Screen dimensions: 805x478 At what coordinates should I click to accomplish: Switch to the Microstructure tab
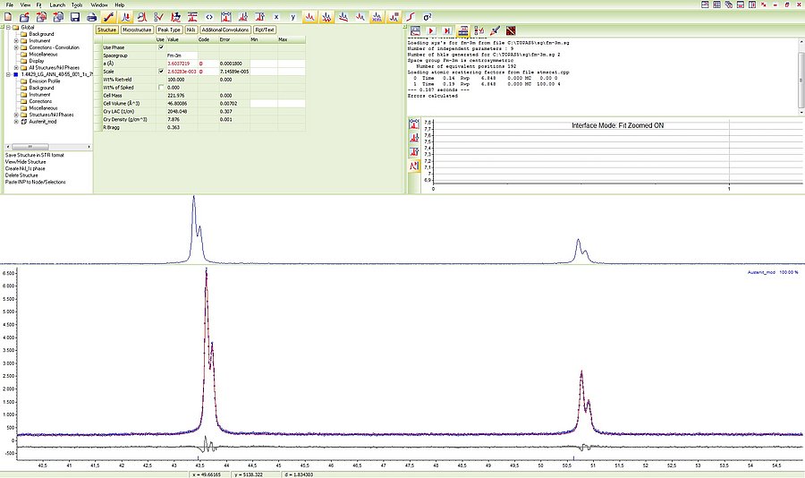137,30
